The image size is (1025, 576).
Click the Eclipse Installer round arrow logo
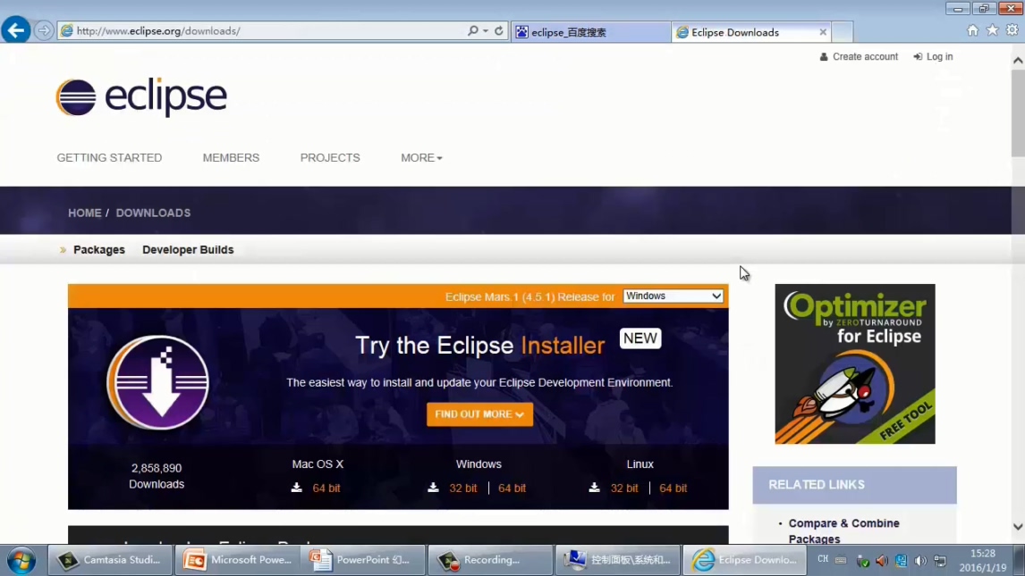[157, 382]
